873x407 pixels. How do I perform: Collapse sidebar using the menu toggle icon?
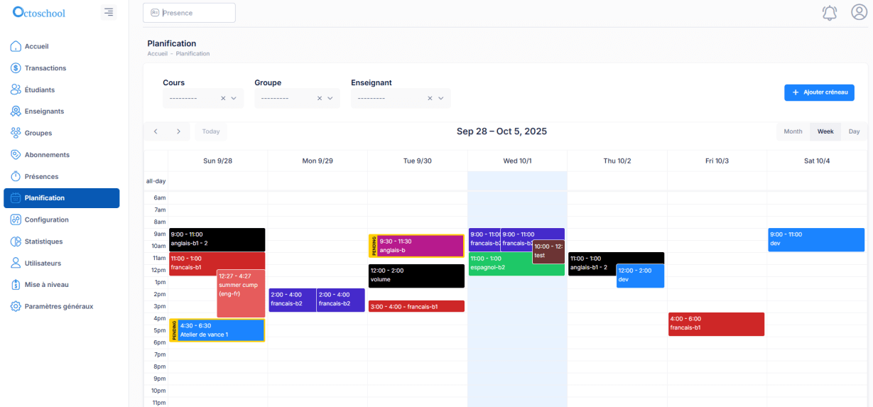(108, 12)
